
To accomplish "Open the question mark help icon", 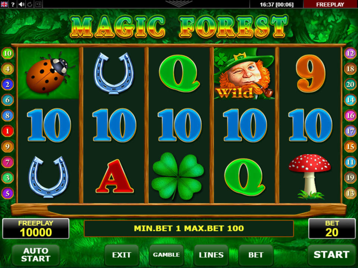I will (x=13, y=4).
